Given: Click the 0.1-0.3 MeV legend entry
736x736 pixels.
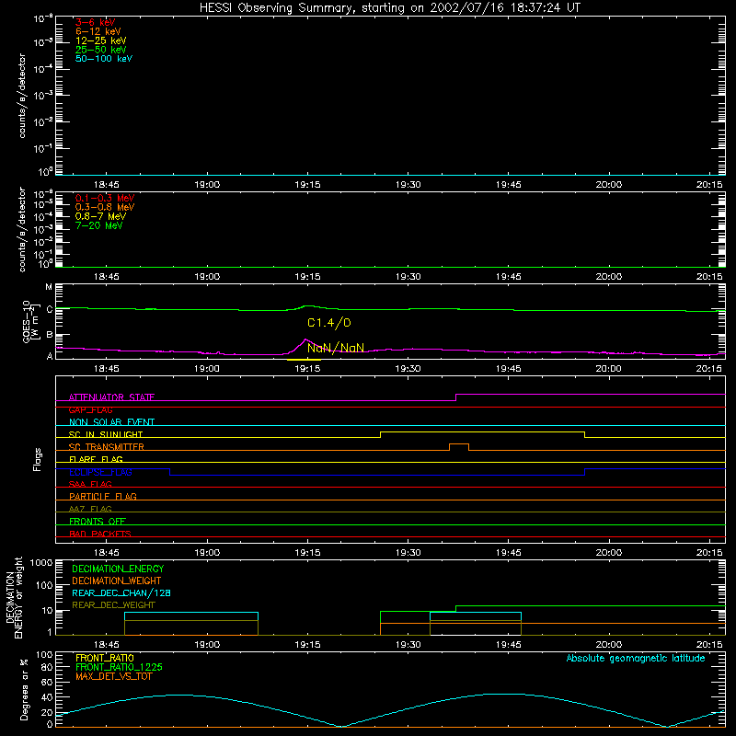Looking at the screenshot, I should 105,198.
